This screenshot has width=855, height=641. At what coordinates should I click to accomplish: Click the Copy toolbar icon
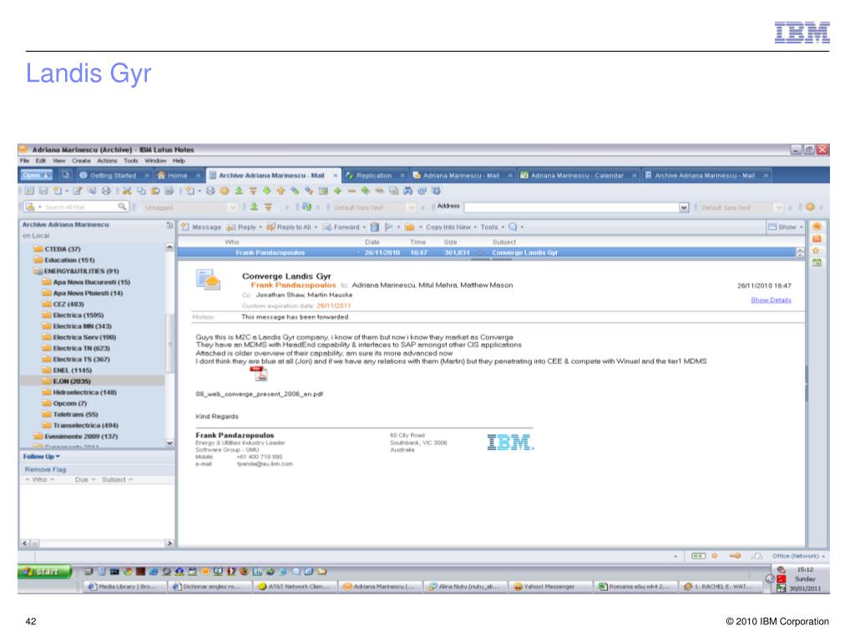pyautogui.click(x=140, y=191)
